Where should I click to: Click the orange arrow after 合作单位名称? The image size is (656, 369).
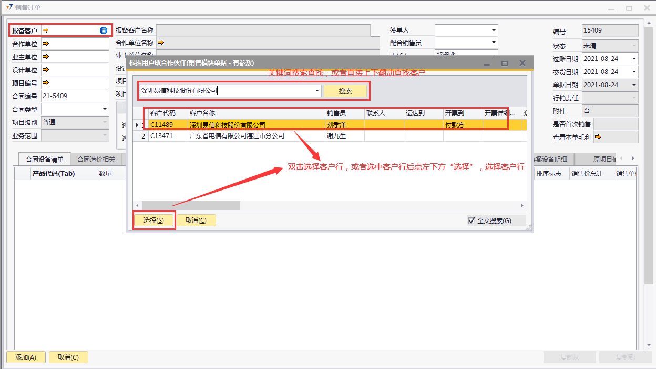pyautogui.click(x=160, y=43)
